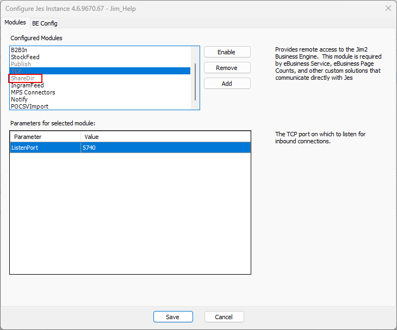The height and width of the screenshot is (330, 397).
Task: Select the ListenPort parameter cell
Action: [45, 148]
